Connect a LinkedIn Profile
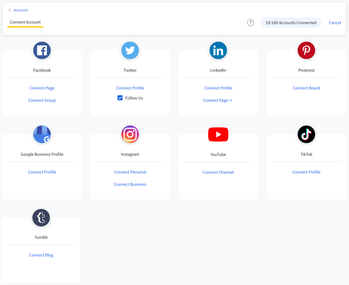 click(218, 88)
